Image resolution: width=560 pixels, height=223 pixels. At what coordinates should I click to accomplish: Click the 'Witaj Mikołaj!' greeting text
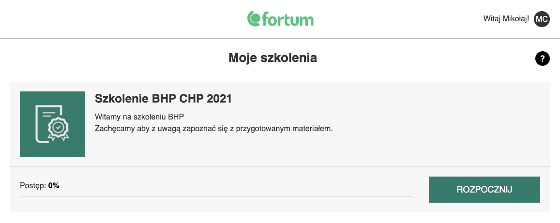506,19
